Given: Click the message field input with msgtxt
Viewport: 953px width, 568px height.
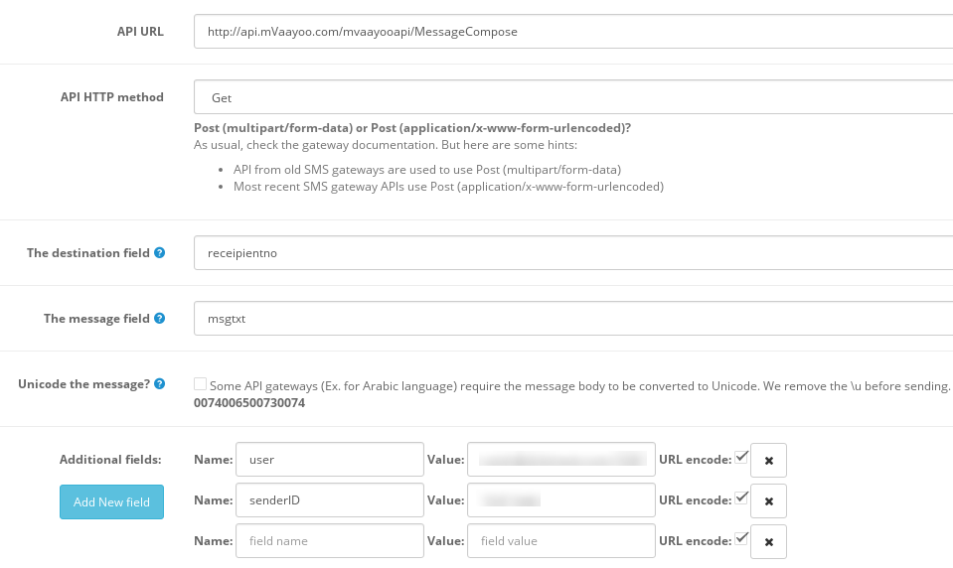Looking at the screenshot, I should pyautogui.click(x=572, y=319).
